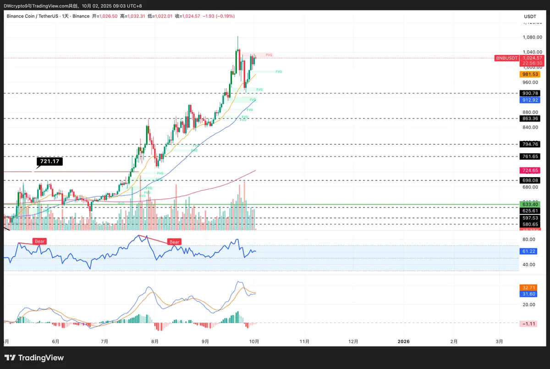Click the 11月 time axis label
The height and width of the screenshot is (369, 550).
(x=304, y=341)
